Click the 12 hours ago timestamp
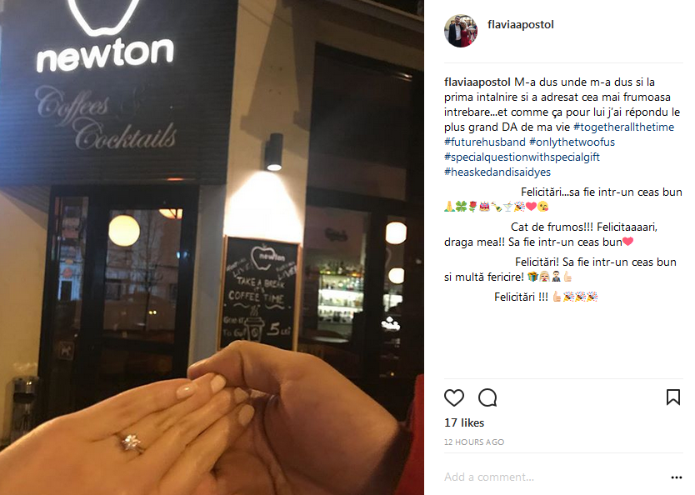 (474, 442)
